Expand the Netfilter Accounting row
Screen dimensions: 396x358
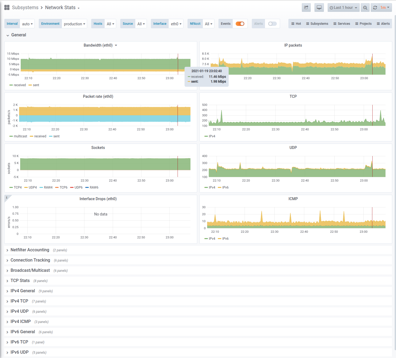point(30,250)
